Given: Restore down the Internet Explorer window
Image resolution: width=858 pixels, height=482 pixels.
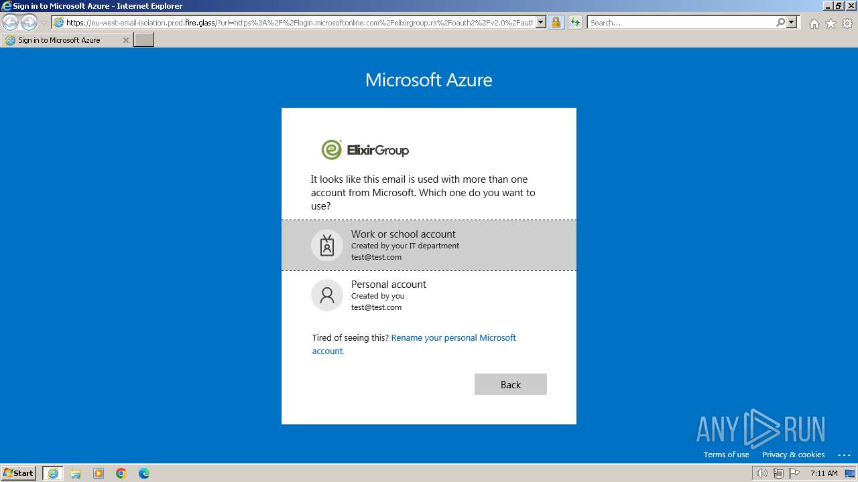Looking at the screenshot, I should tap(839, 6).
